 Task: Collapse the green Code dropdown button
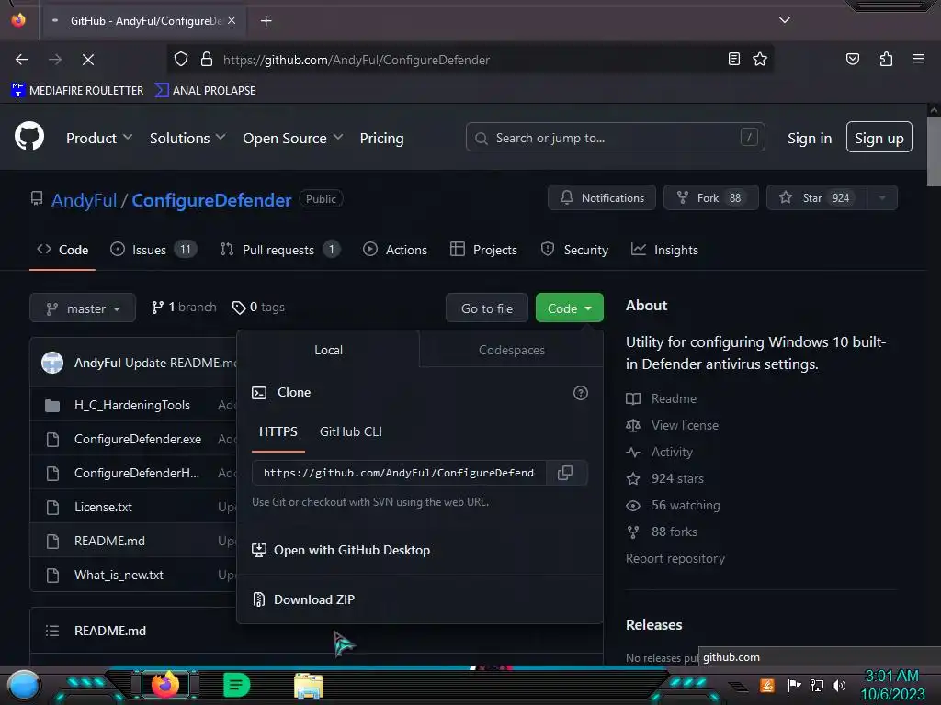pos(570,308)
